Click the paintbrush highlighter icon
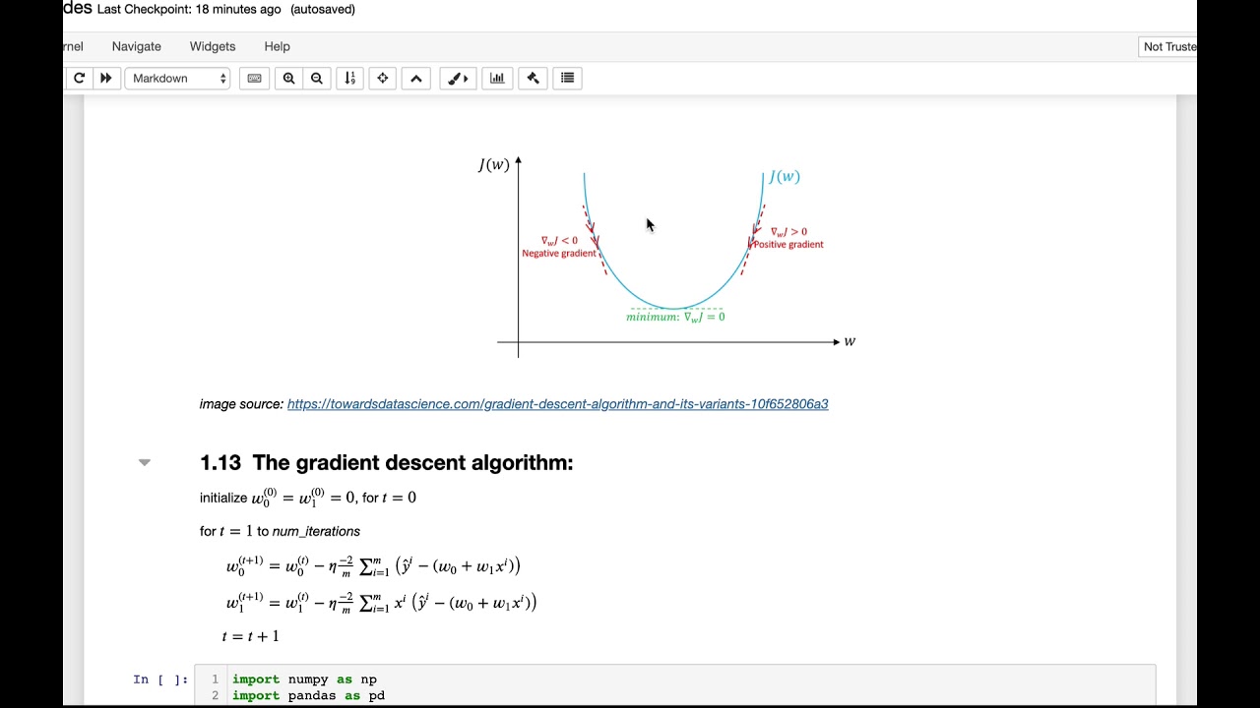This screenshot has width=1260, height=708. 458,78
